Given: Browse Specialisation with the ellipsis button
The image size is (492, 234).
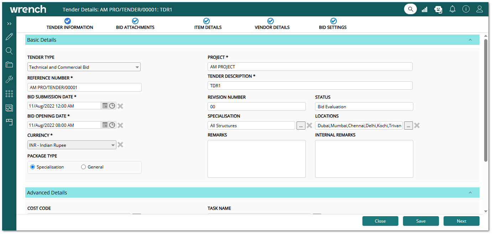Looking at the screenshot, I should point(301,125).
